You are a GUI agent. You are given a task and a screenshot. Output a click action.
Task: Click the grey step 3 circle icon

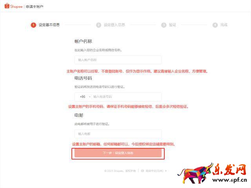coord(164,25)
